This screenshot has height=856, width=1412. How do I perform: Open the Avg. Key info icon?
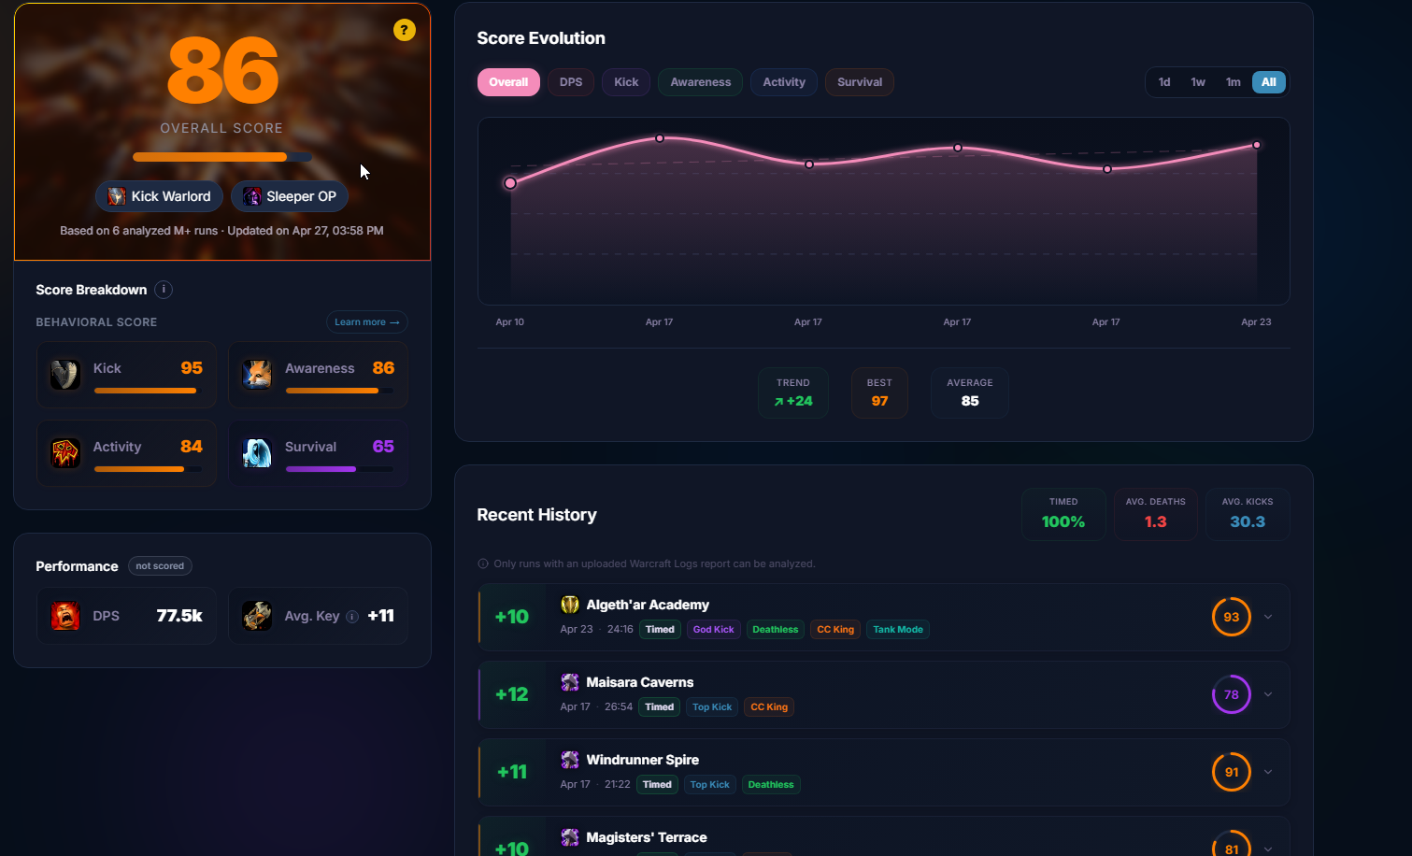(352, 617)
